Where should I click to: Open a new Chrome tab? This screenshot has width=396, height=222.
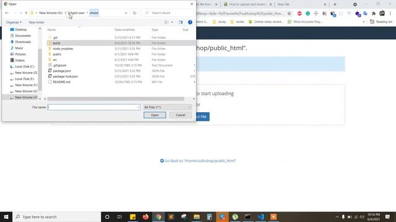point(335,4)
